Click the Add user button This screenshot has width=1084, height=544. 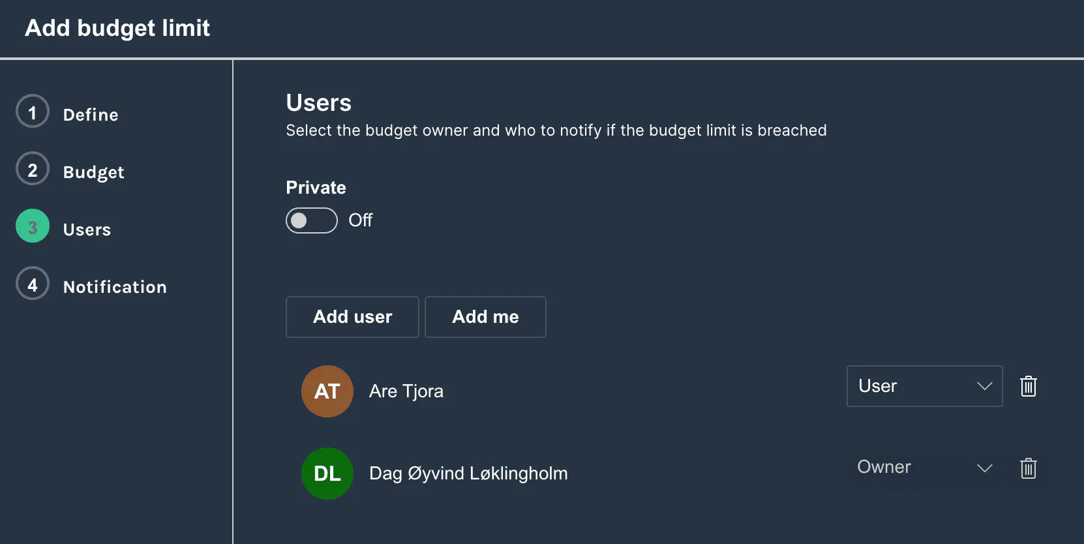pos(352,317)
